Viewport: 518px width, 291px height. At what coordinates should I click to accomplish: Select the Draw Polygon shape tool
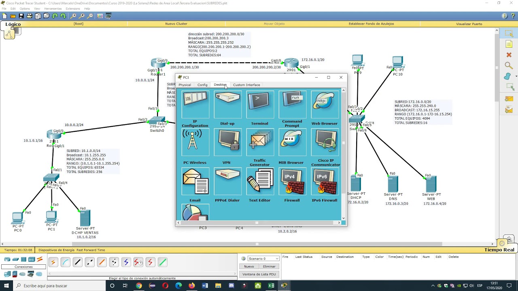pos(507,76)
